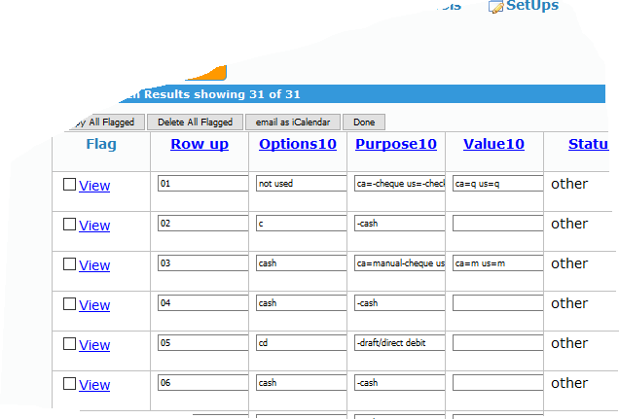Click the Options10 field containing 'cd'
The height and width of the screenshot is (419, 619).
[x=301, y=343]
